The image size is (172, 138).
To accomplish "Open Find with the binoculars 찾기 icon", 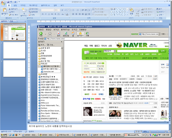I will point(159,9).
